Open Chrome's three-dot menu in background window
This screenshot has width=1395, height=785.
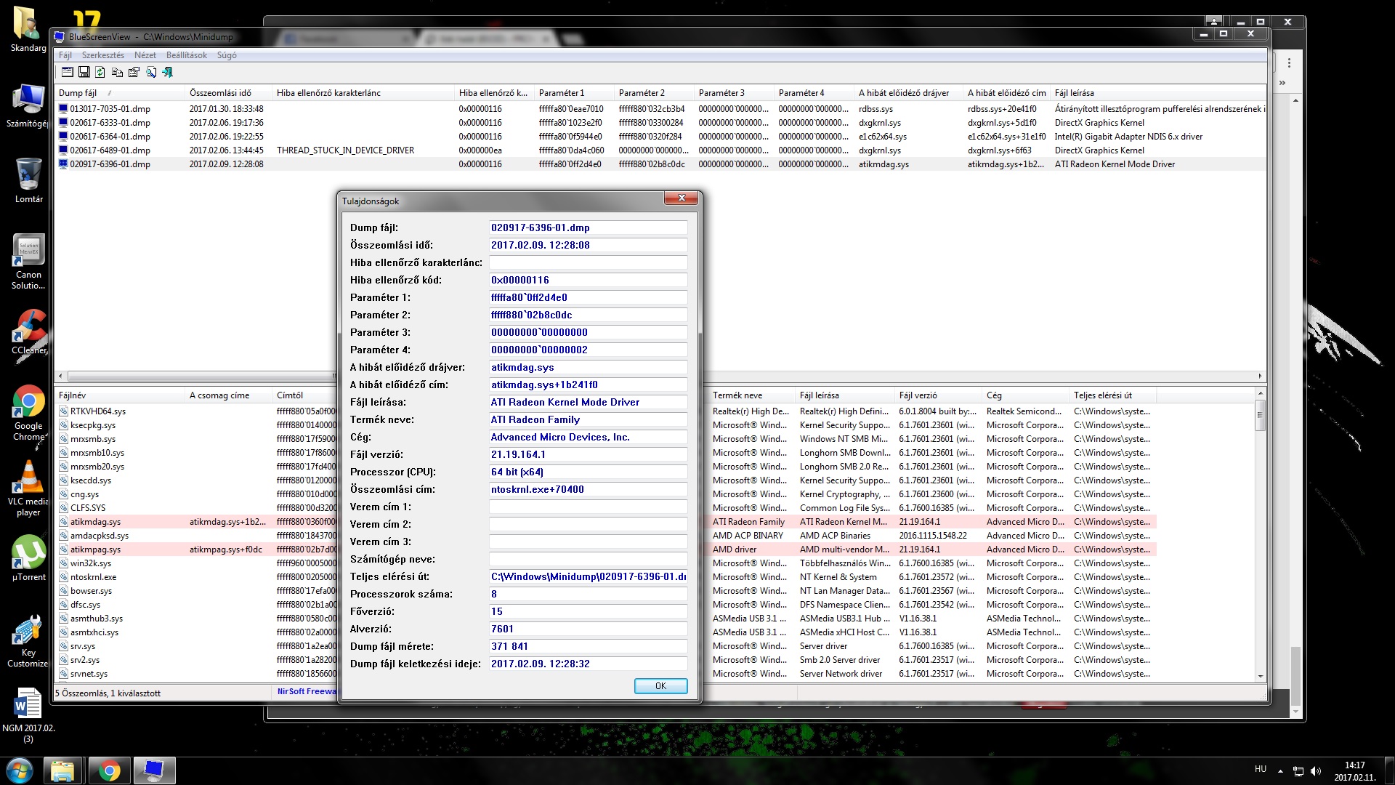pos(1289,63)
